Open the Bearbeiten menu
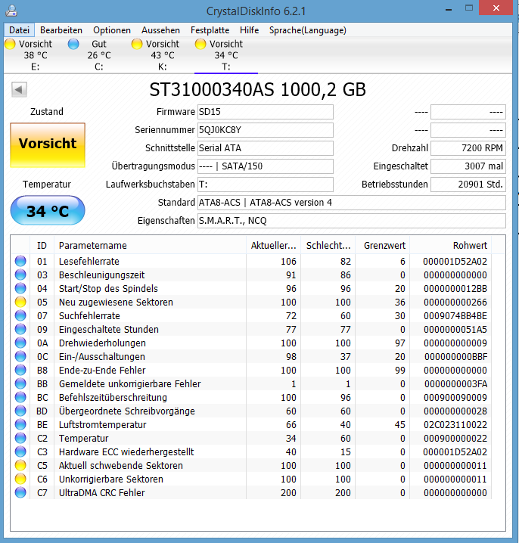The image size is (519, 543). click(x=61, y=30)
